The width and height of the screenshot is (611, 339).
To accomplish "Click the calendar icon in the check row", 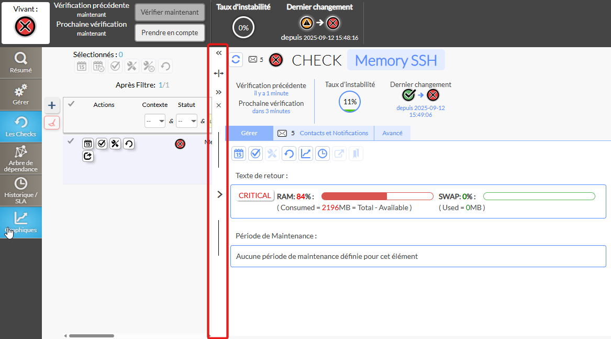I will [x=88, y=144].
